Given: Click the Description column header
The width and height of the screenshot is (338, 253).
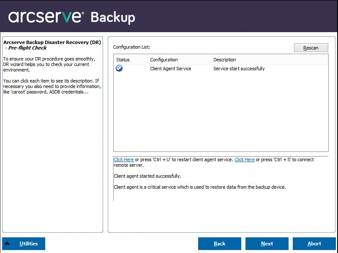Looking at the screenshot, I should 225,60.
